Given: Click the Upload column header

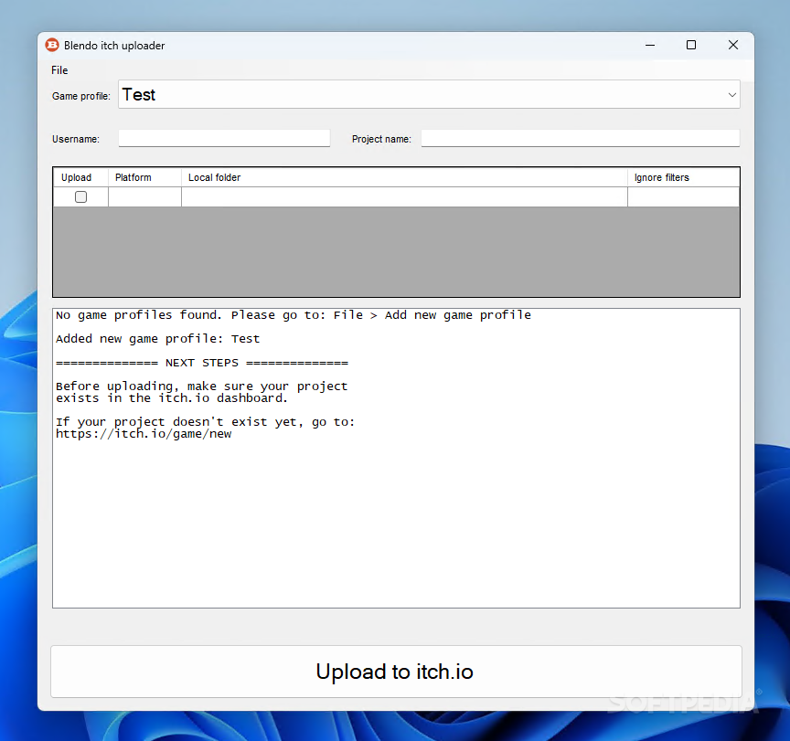Looking at the screenshot, I should click(80, 177).
